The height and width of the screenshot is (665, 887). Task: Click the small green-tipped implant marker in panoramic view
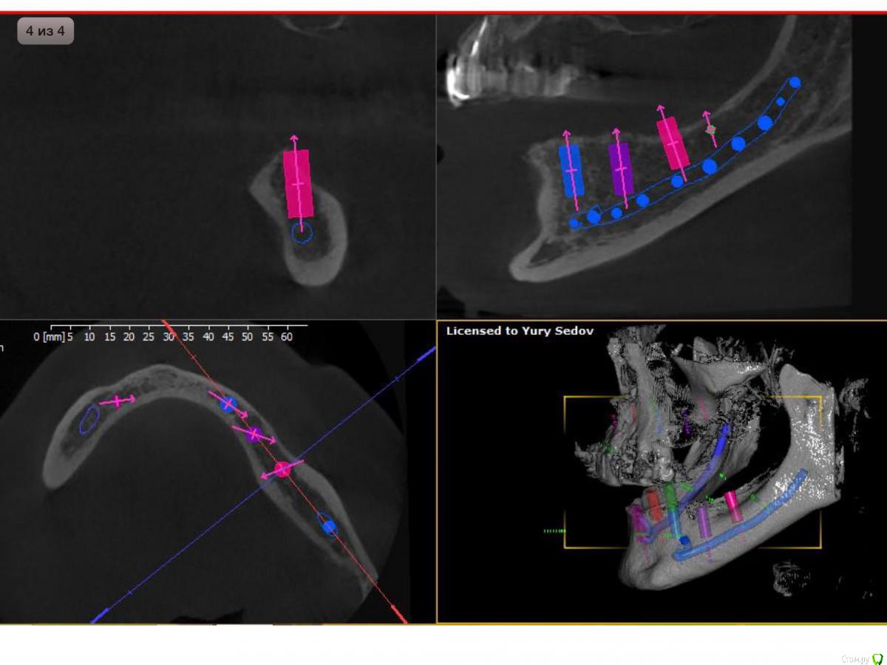pos(710,129)
